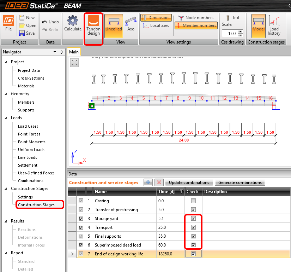Open the Navigator panel dropdown arrow
The width and height of the screenshot is (291, 272).
(55, 52)
